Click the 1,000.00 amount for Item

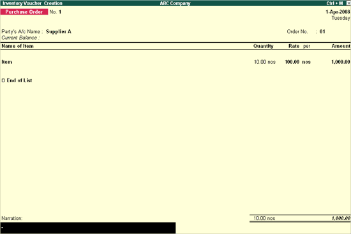(341, 62)
